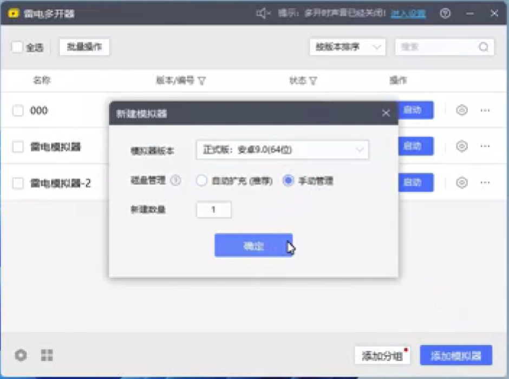509x379 pixels.
Task: Minimize the 雷电多开器 window
Action: pos(469,14)
